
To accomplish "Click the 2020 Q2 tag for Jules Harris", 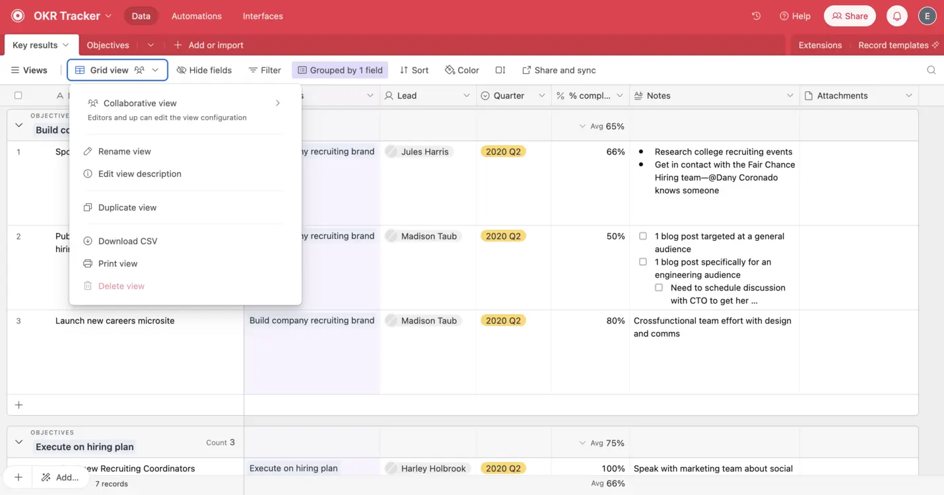I will point(503,152).
